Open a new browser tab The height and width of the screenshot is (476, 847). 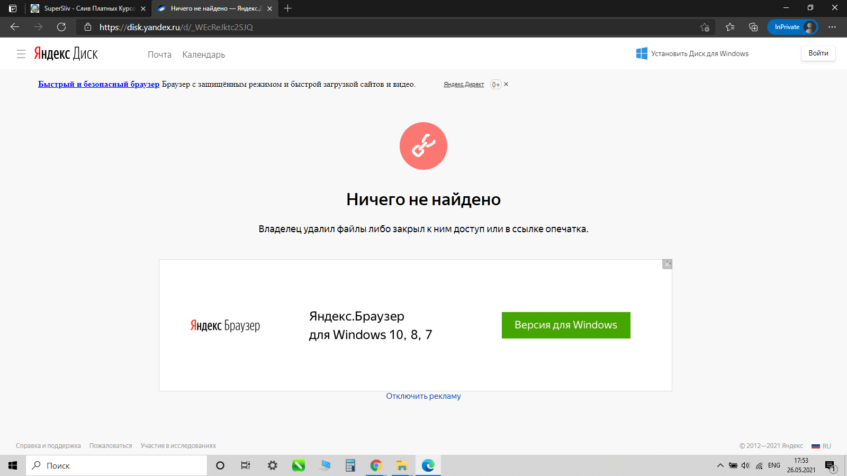[x=288, y=8]
